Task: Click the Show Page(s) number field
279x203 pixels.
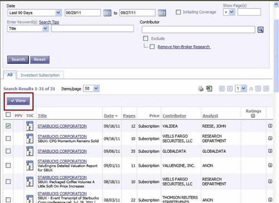Action: [249, 12]
